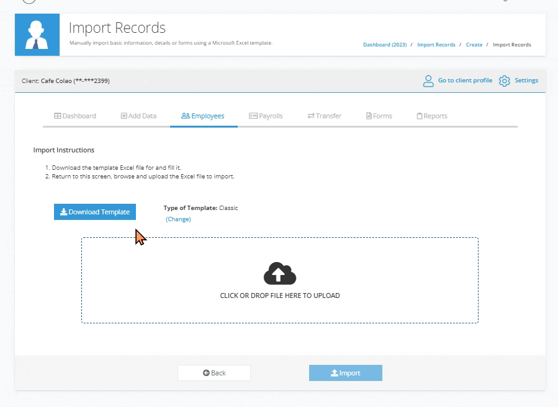Open the Dashboard tab
Viewport: 558px width, 407px height.
75,116
